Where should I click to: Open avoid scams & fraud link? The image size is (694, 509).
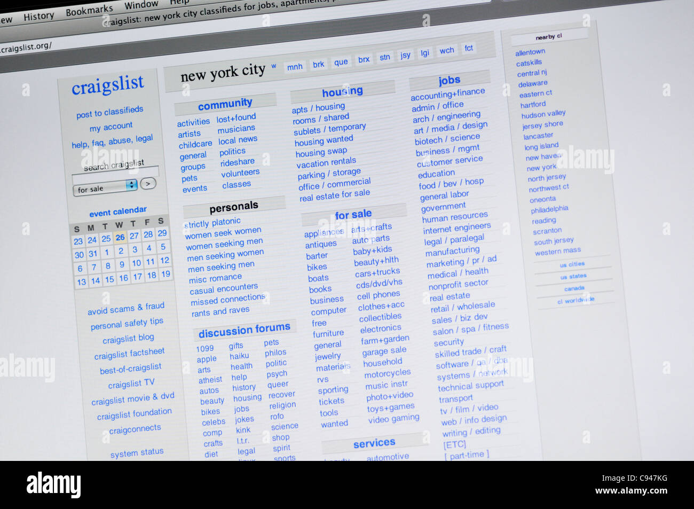pyautogui.click(x=126, y=308)
